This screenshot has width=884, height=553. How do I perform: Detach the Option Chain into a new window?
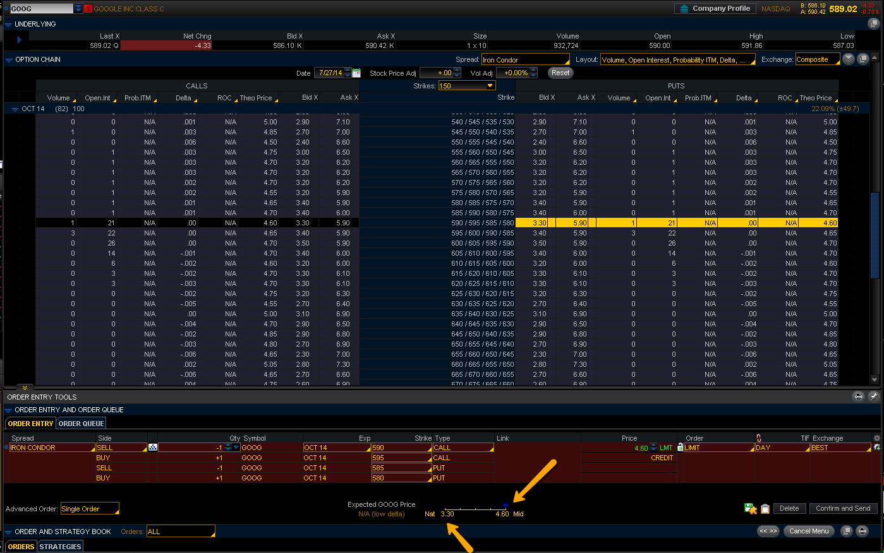863,59
